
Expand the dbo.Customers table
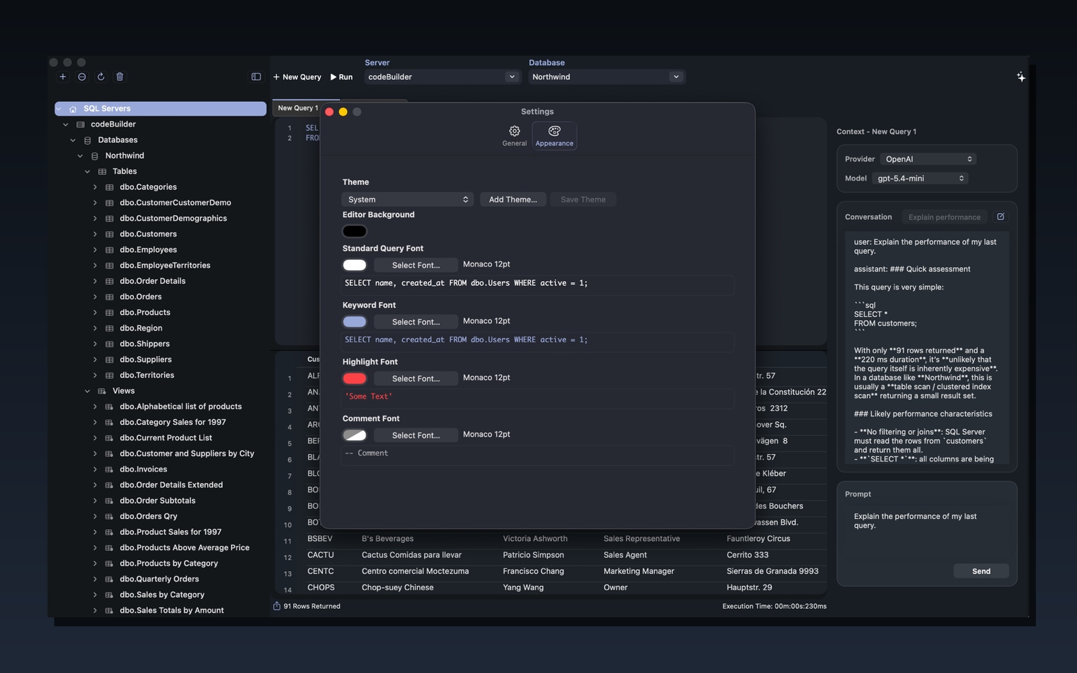[x=95, y=234]
